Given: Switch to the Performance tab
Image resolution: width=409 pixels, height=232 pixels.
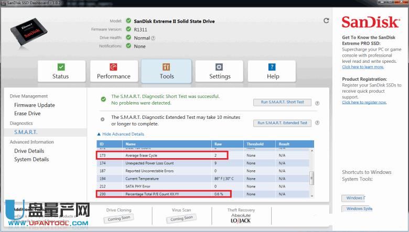Looking at the screenshot, I should (114, 71).
